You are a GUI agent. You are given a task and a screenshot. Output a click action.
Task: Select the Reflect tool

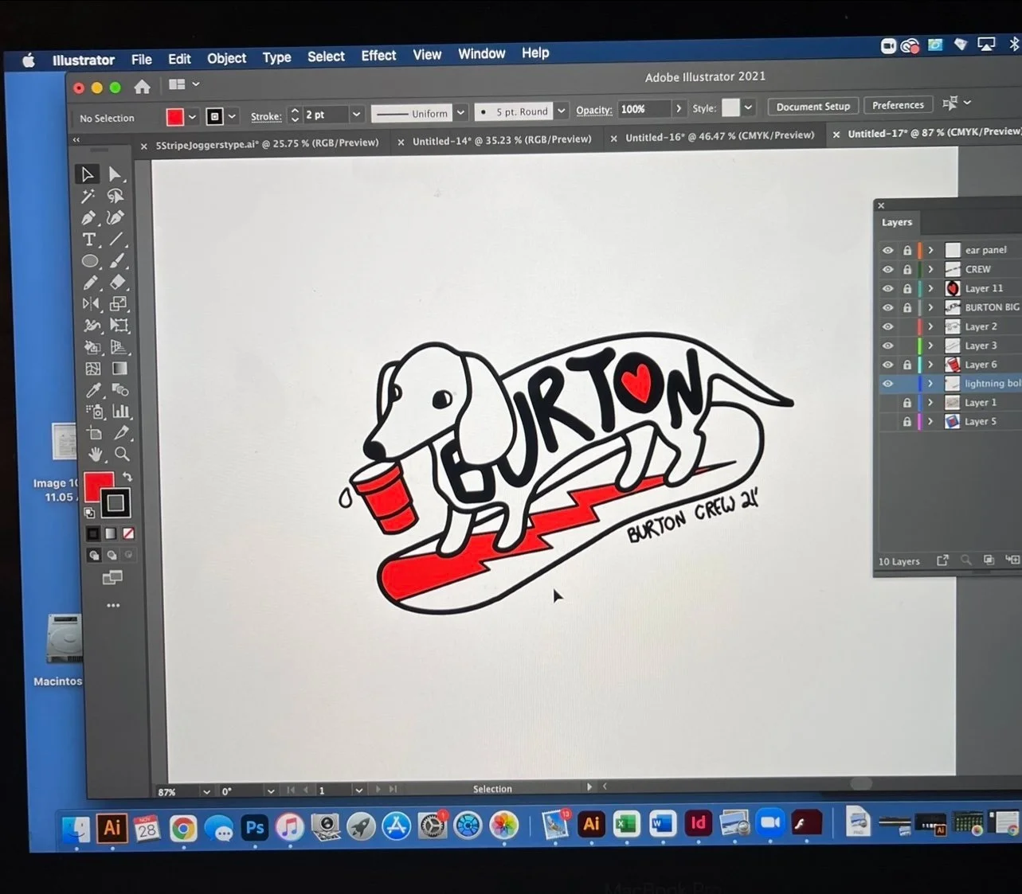[x=92, y=303]
